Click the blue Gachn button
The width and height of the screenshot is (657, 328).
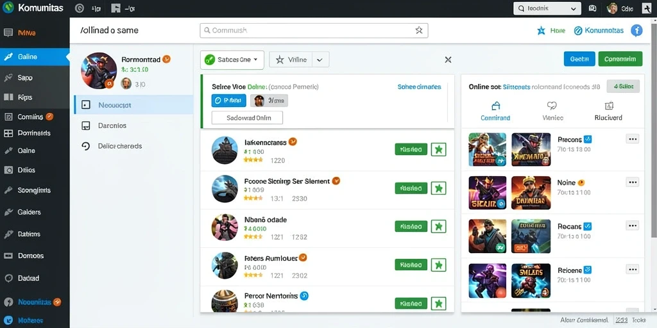point(579,59)
